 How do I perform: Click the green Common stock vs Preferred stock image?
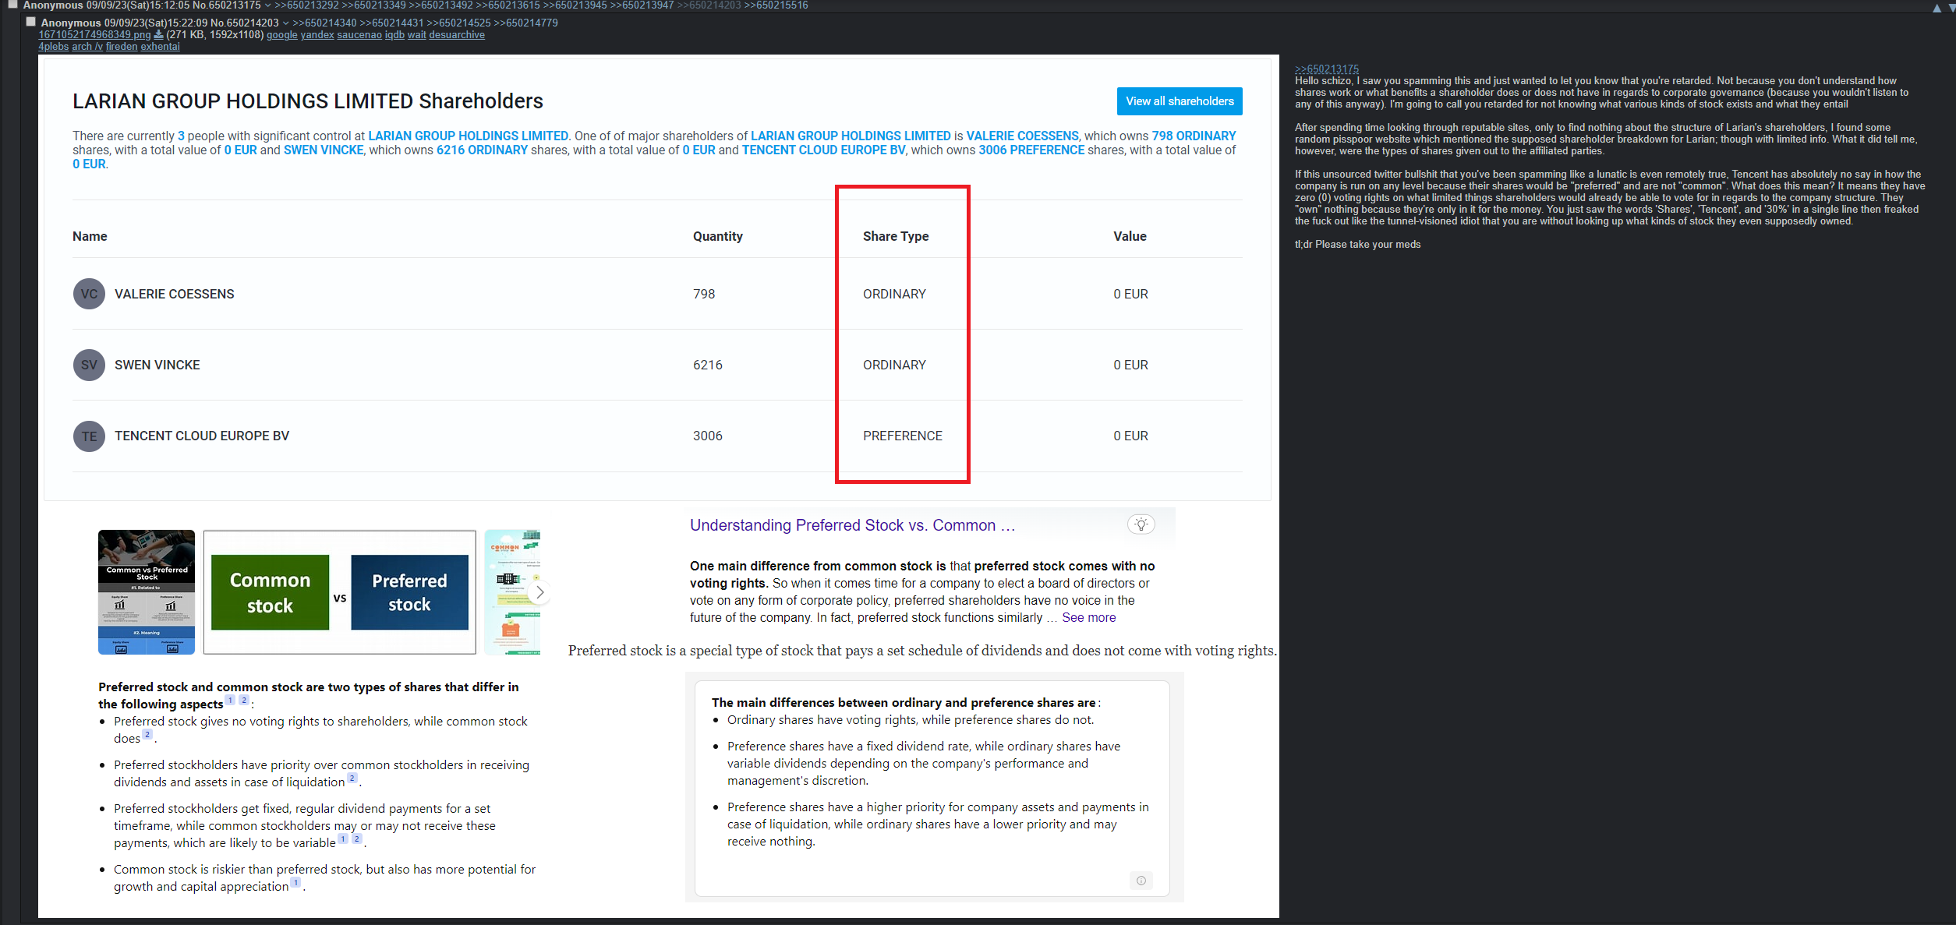point(340,592)
